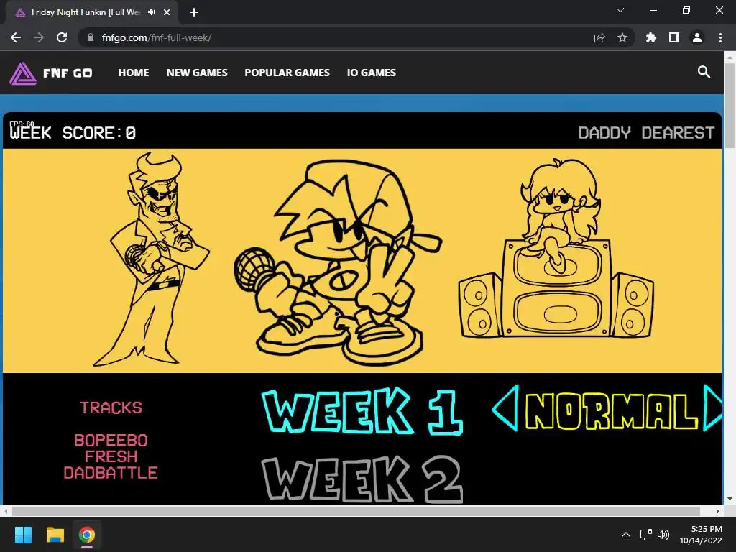
Task: Open the Windows Start button
Action: [x=23, y=535]
